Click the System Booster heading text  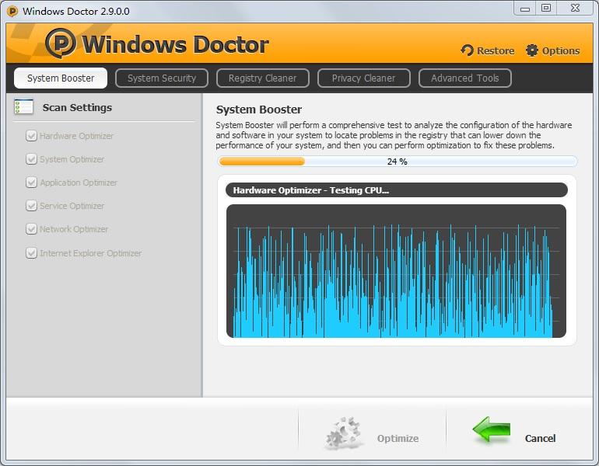coord(258,110)
